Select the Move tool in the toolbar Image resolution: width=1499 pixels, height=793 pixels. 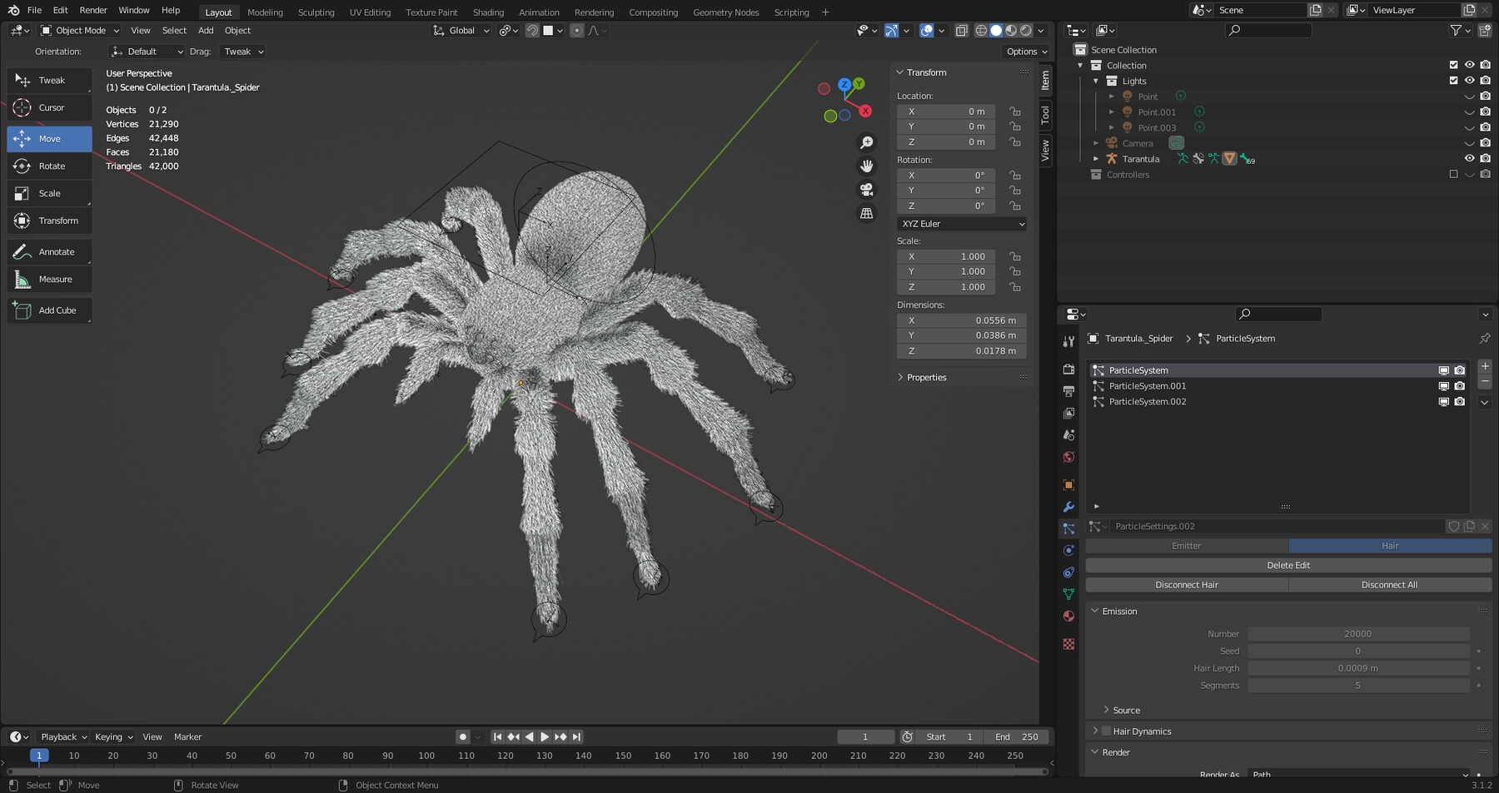(x=49, y=138)
